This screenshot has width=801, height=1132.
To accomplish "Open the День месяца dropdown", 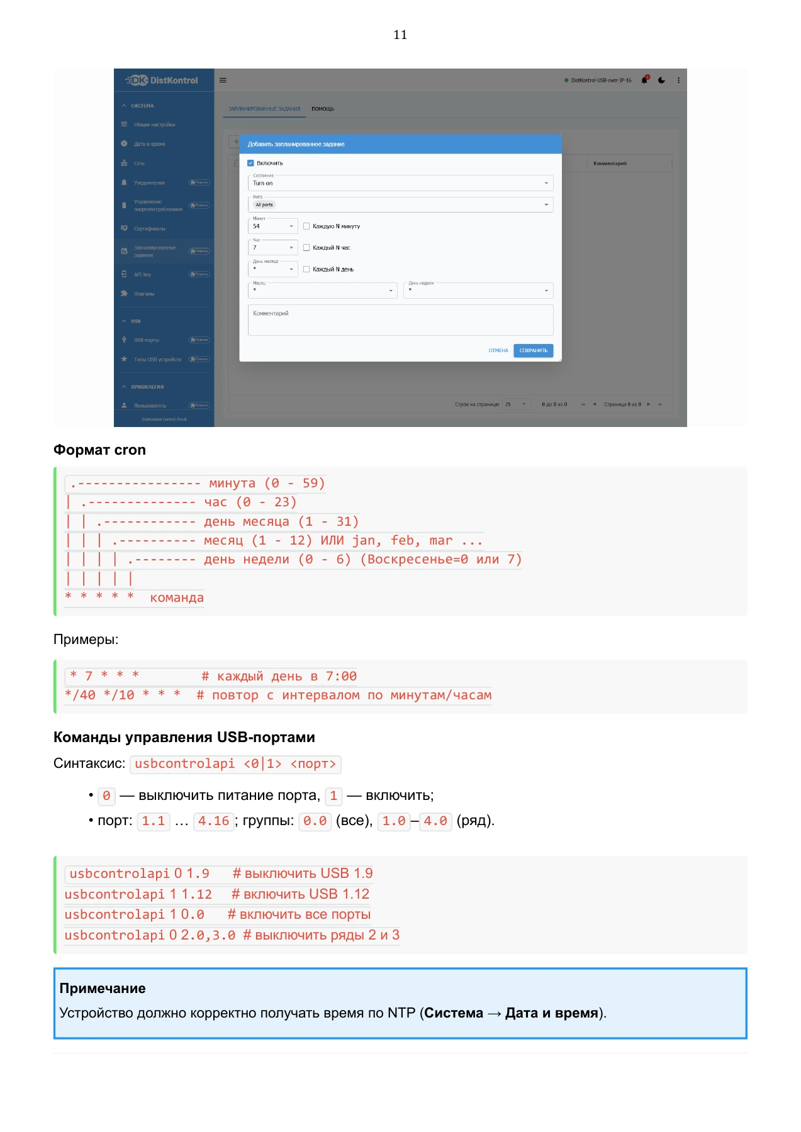I will pos(273,269).
